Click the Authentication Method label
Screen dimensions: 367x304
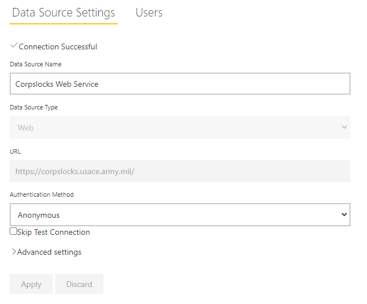(41, 195)
